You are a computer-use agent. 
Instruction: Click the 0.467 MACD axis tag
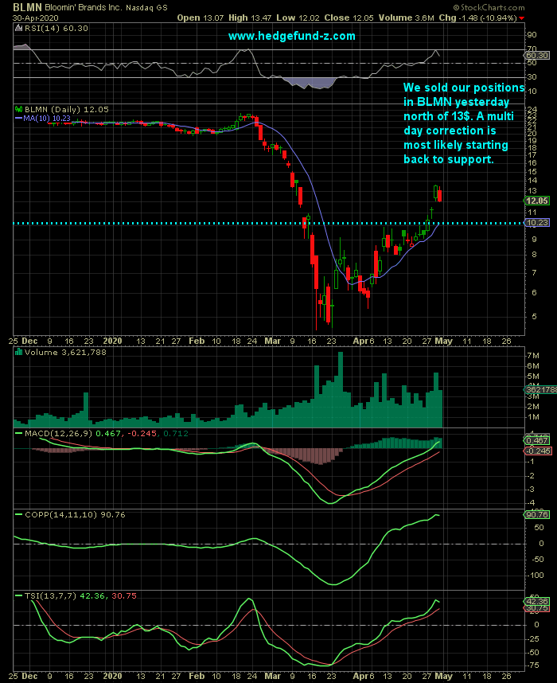pos(537,441)
